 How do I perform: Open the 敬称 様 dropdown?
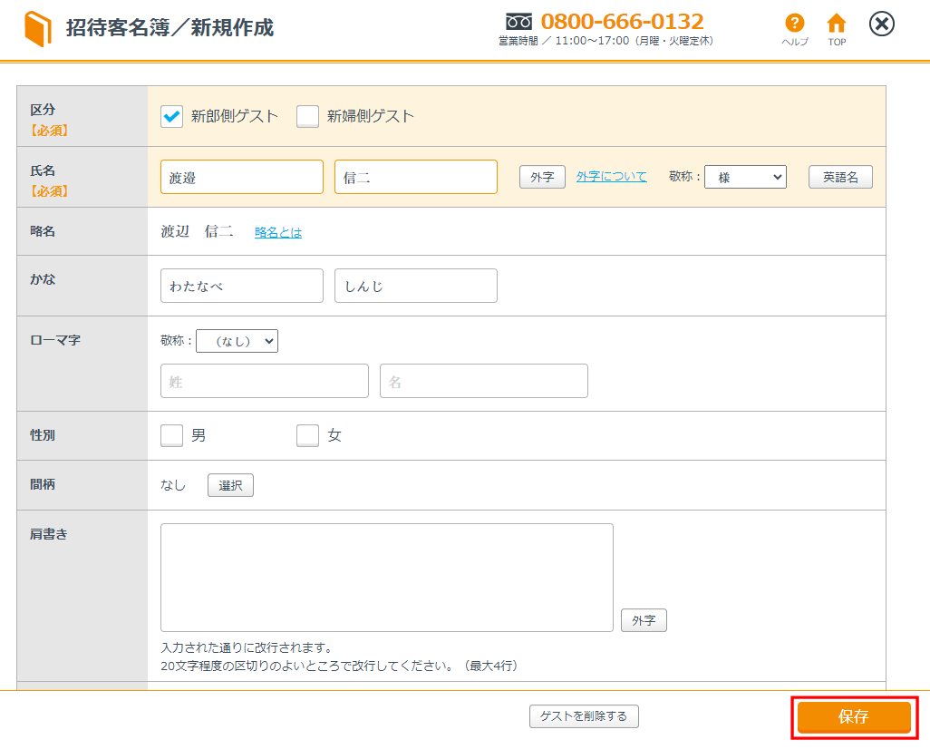[745, 177]
